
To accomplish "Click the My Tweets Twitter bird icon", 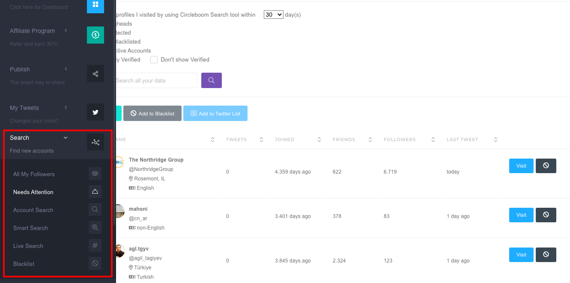I will [x=95, y=112].
